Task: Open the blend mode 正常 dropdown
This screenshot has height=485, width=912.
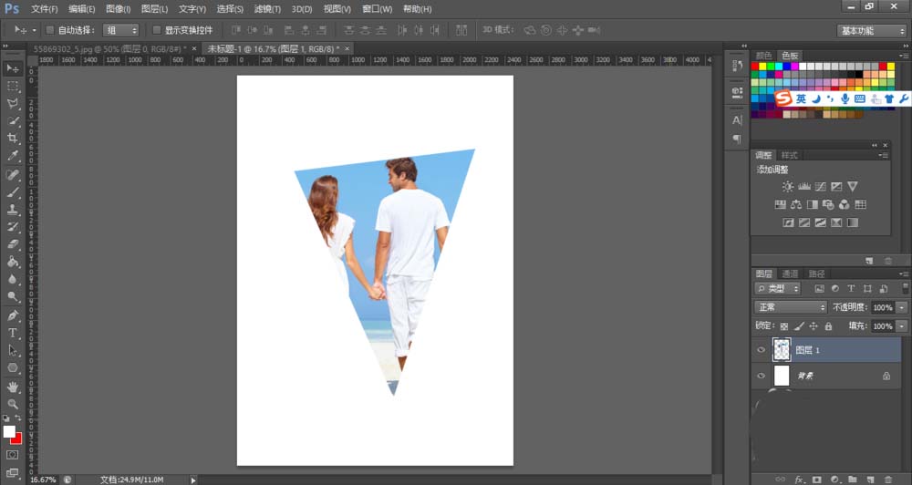Action: [791, 308]
